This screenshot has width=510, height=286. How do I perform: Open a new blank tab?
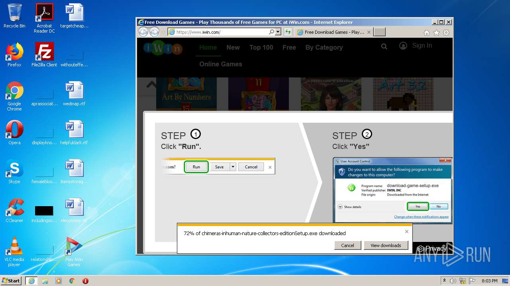click(380, 32)
